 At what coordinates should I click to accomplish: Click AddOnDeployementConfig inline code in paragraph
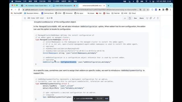131,71
